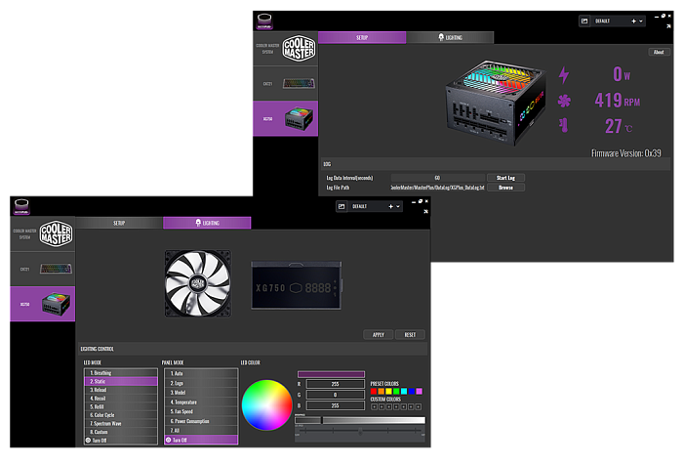683x465 pixels.
Task: Select Spectrum Wave LED mode
Action: (121, 423)
